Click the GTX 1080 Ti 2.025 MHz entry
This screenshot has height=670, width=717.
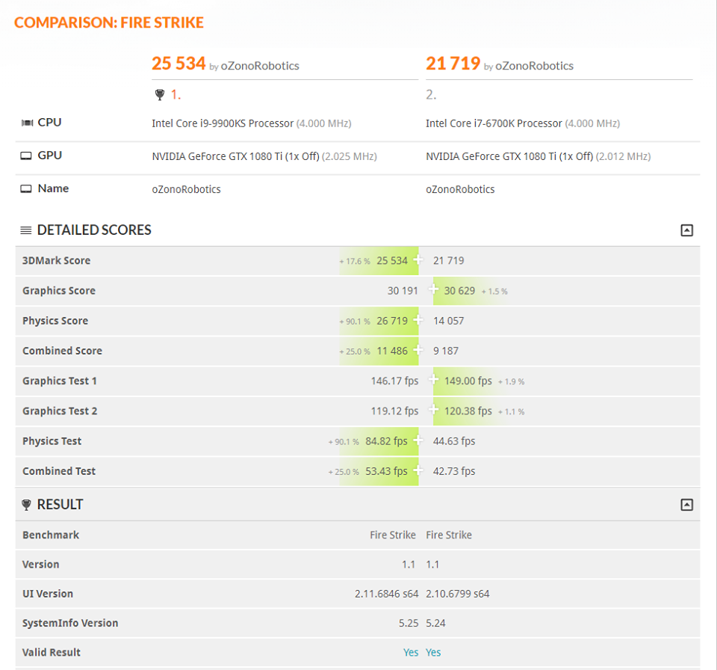click(264, 156)
